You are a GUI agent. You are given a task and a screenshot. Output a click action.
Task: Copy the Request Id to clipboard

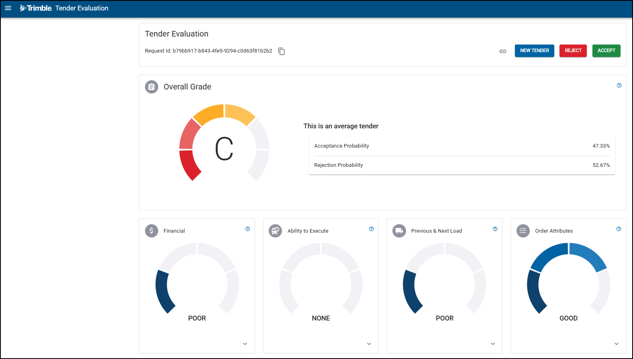pyautogui.click(x=282, y=51)
